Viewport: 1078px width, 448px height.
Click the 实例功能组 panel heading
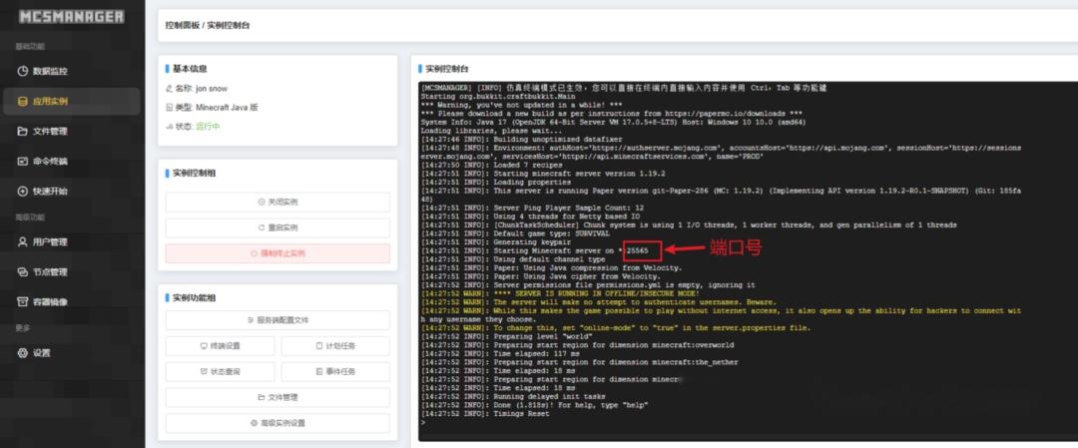point(195,298)
